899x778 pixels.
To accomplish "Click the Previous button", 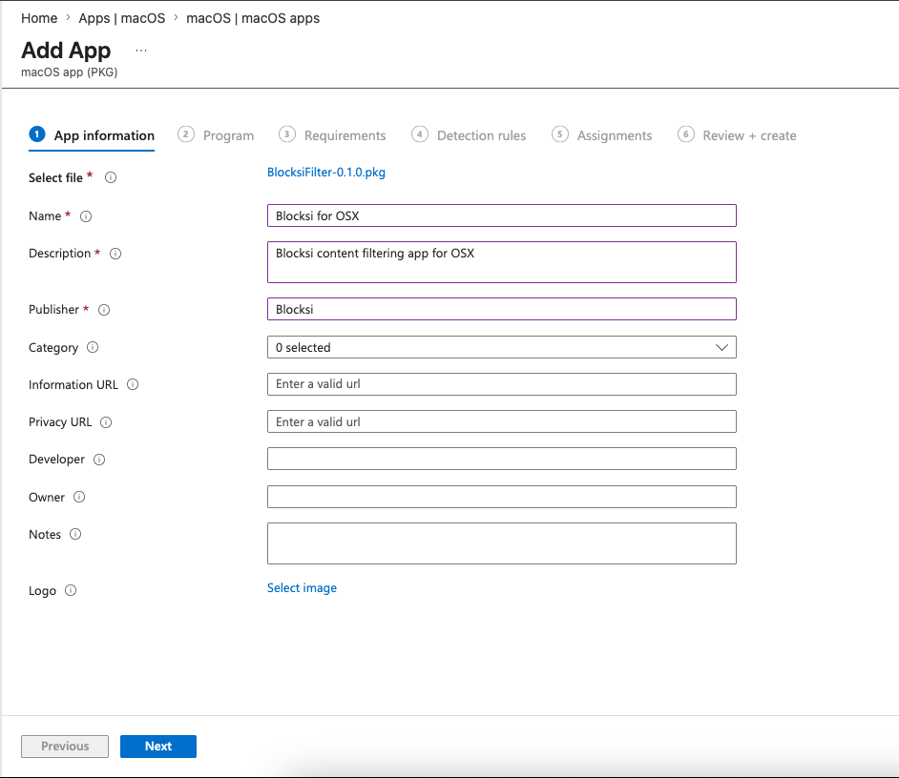I will pyautogui.click(x=65, y=747).
